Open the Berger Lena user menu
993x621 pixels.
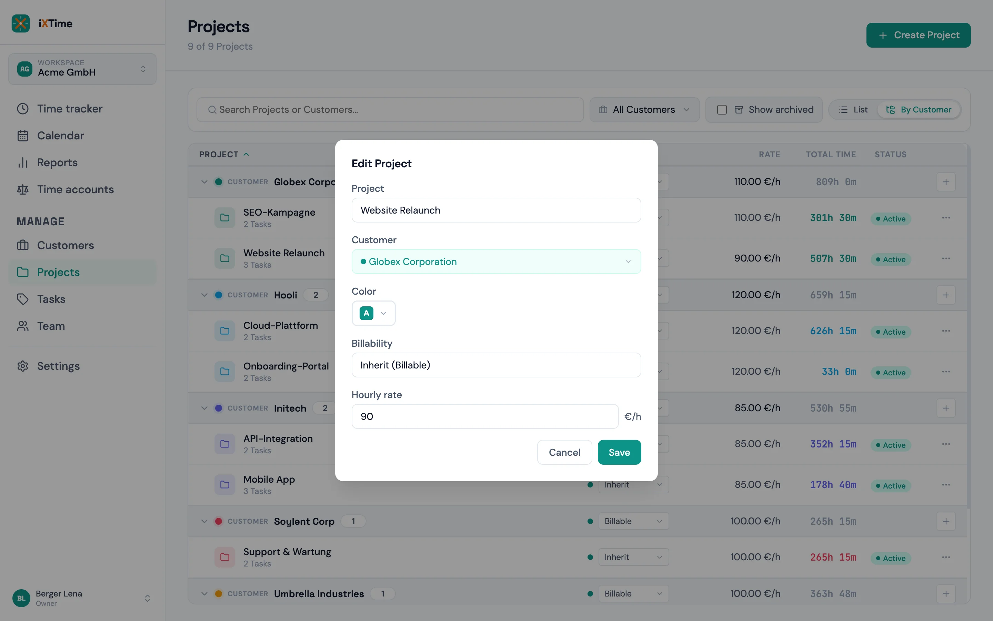pyautogui.click(x=82, y=598)
